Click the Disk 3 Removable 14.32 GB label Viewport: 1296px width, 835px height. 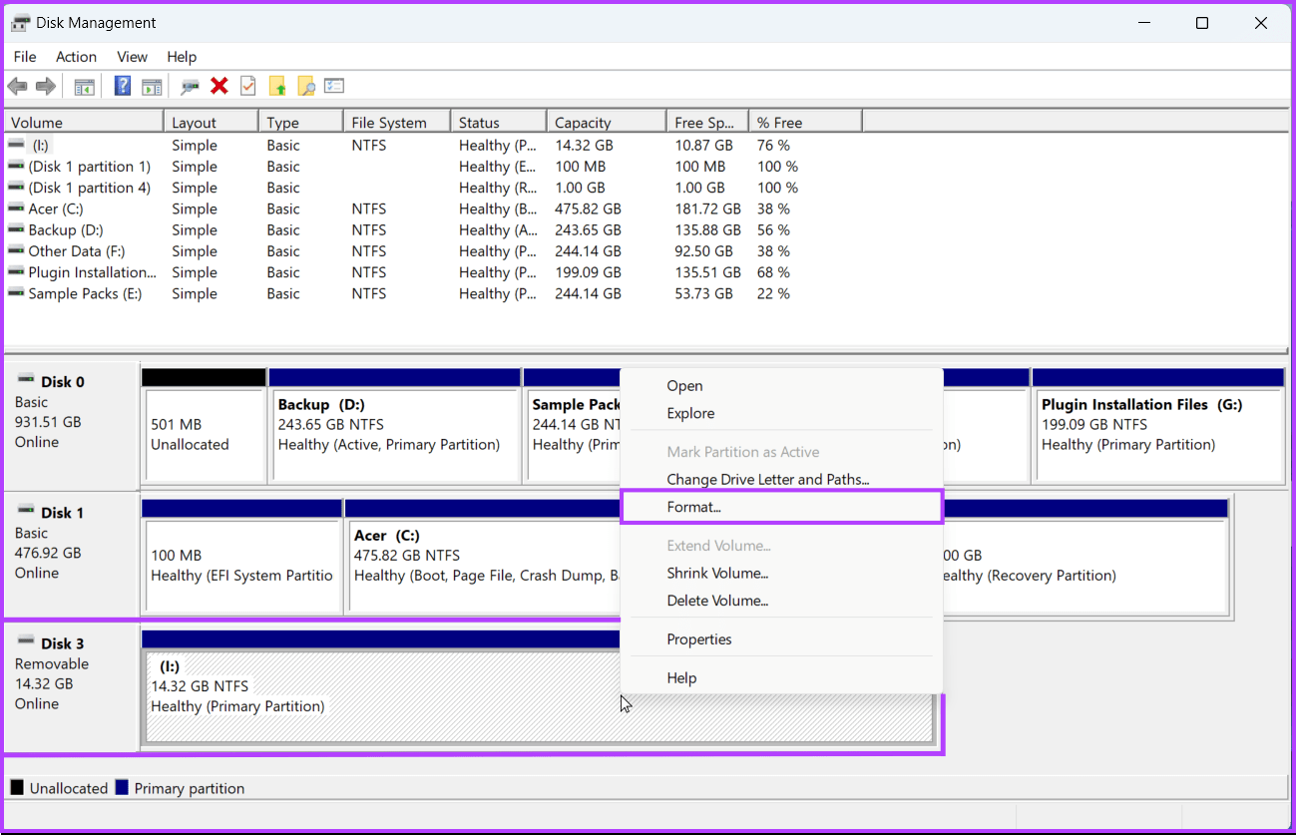(x=70, y=686)
